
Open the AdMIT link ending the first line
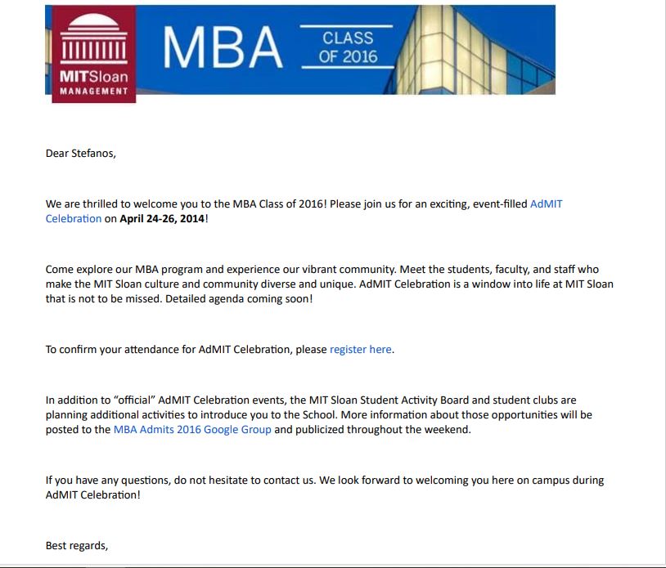pyautogui.click(x=546, y=203)
